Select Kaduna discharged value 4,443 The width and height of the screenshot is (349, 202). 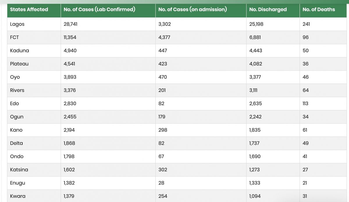(x=256, y=51)
